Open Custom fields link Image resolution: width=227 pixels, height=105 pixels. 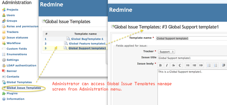tap(17, 49)
